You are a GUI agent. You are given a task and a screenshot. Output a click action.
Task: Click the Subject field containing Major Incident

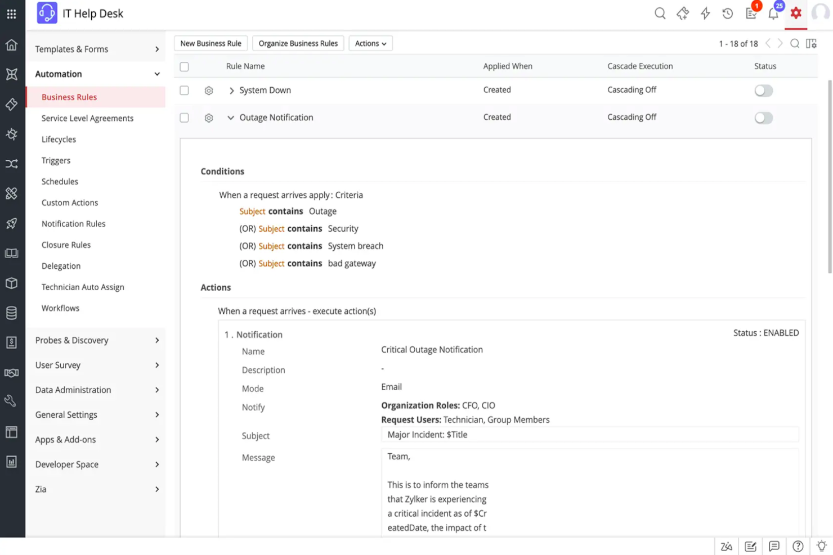click(x=590, y=434)
